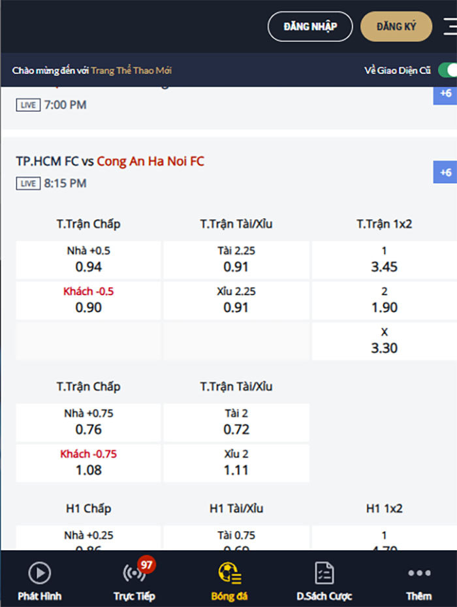The image size is (457, 607).
Task: Open the hamburger menu icon
Action: (x=450, y=27)
